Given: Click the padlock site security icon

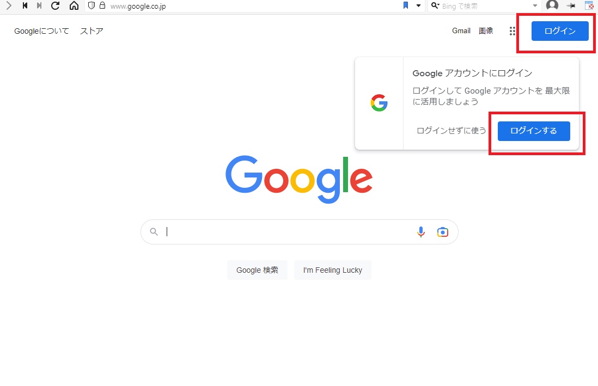Looking at the screenshot, I should point(102,6).
